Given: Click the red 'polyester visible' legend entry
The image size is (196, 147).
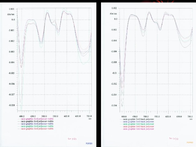Looking at the screenshot, I should coord(37,128).
